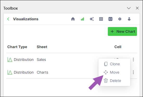Screen dimensions: 143x97
Task: Open the user profile icon
Action: (x=129, y=19)
